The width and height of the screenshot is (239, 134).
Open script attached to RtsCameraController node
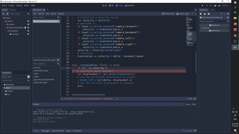coord(25,28)
